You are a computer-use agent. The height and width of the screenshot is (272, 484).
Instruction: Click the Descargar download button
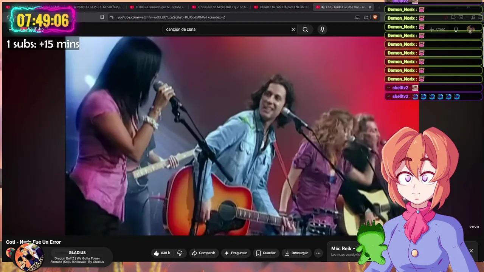click(296, 253)
